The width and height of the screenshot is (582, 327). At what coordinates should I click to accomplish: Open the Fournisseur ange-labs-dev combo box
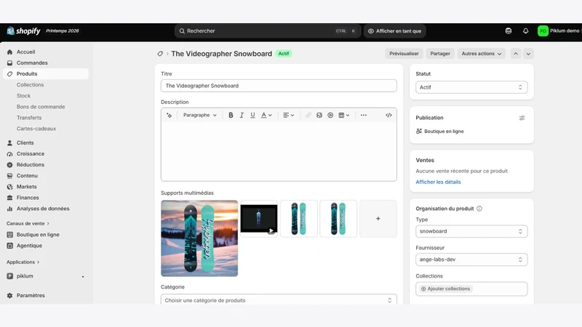(471, 259)
